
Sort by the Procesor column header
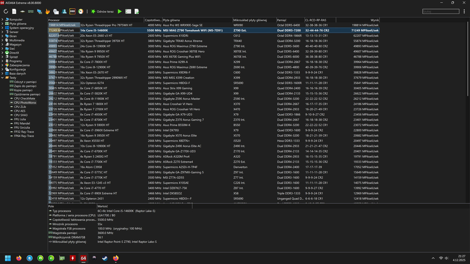click(x=96, y=20)
